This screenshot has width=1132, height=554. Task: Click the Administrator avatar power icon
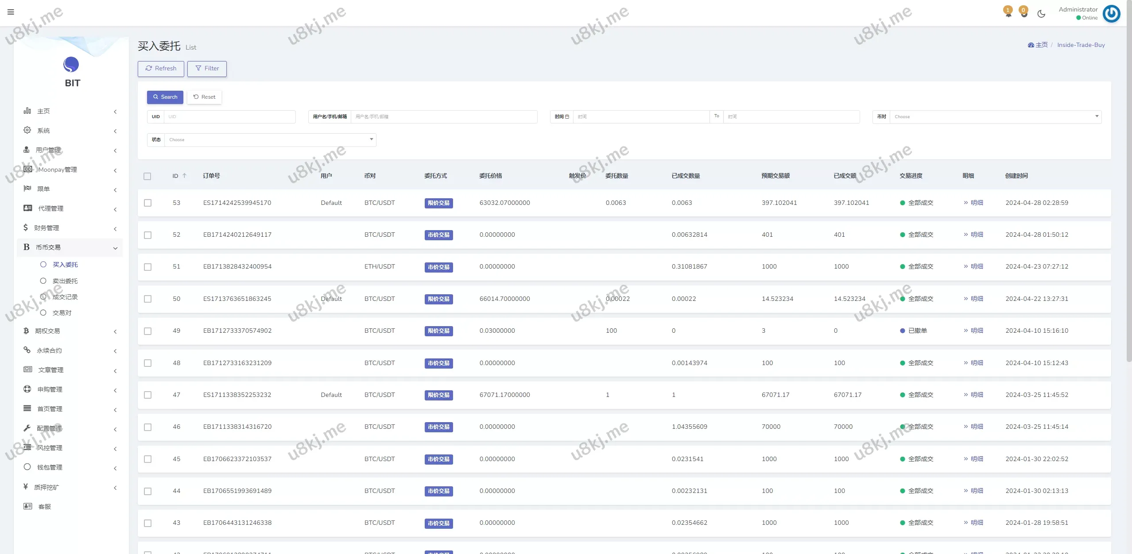[1111, 14]
